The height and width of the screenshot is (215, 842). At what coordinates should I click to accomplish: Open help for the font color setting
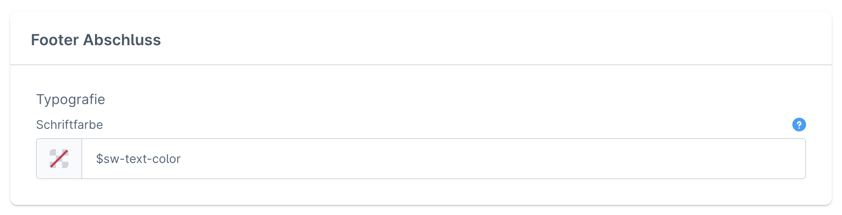coord(799,125)
